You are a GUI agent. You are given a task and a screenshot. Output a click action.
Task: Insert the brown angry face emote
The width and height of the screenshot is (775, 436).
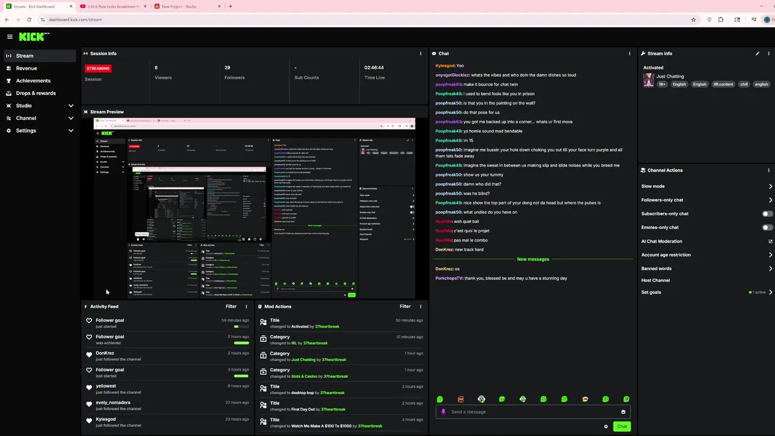pyautogui.click(x=461, y=399)
